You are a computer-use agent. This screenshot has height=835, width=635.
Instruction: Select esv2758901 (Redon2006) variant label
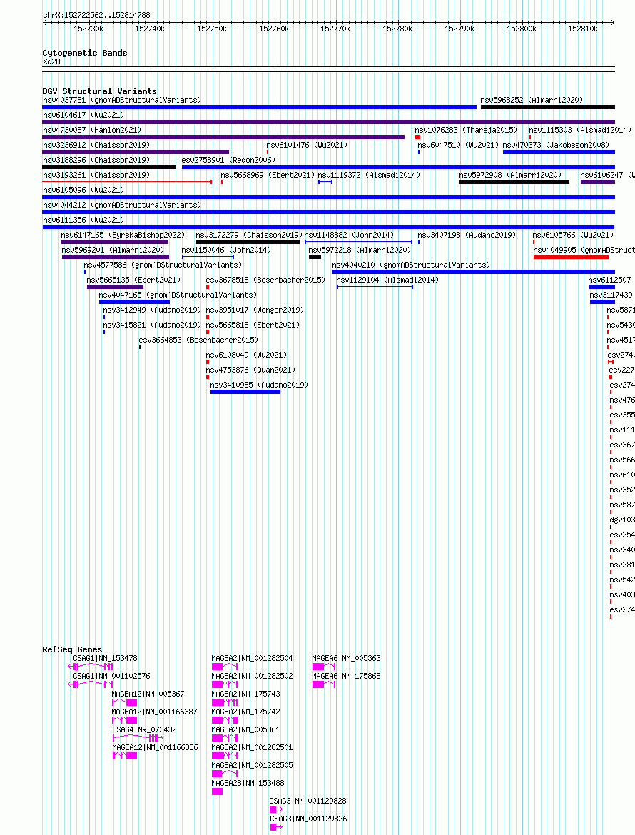(x=228, y=160)
